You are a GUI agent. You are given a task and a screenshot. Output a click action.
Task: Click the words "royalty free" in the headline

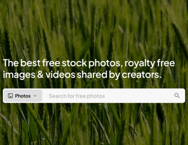pyautogui.click(x=150, y=63)
